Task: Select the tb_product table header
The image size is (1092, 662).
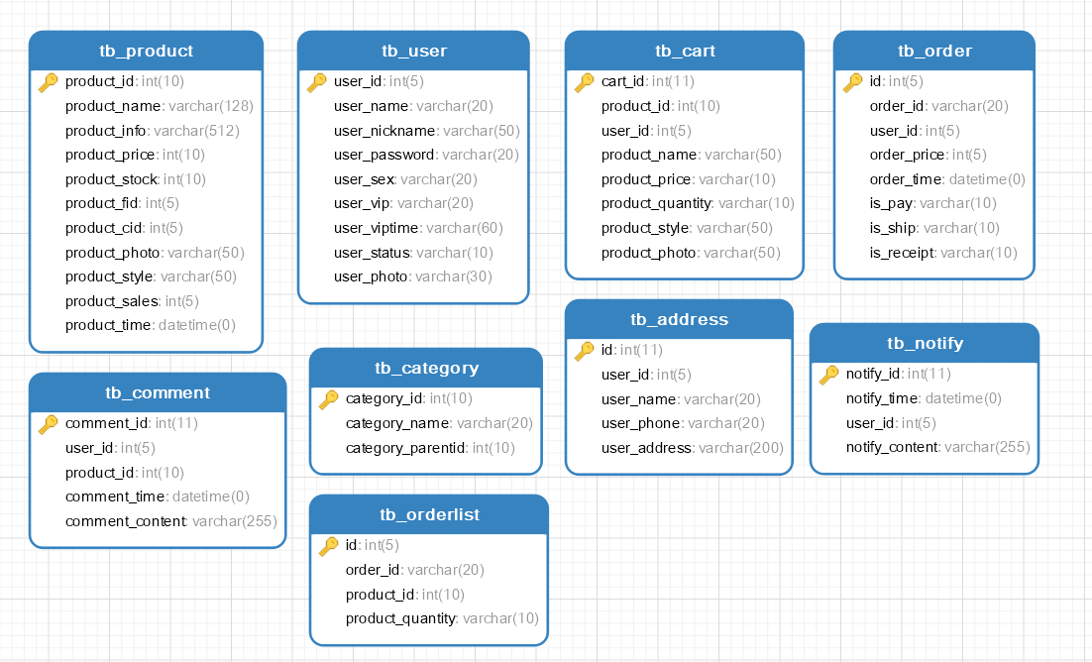Action: [x=146, y=51]
